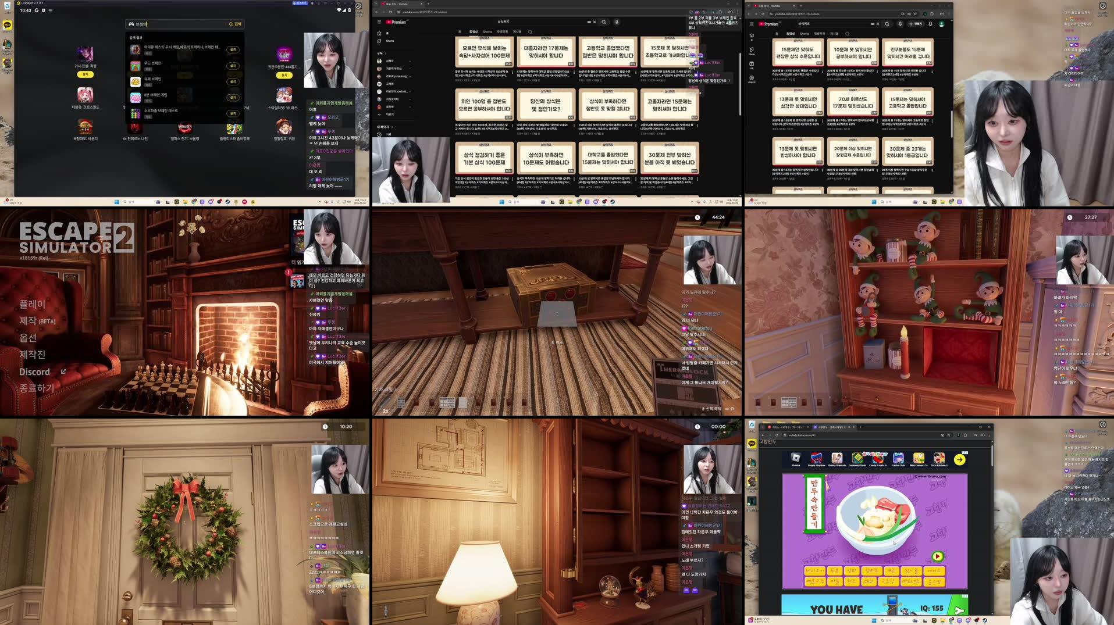Select the Gacha Club game icon
The image size is (1114, 625).
898,459
